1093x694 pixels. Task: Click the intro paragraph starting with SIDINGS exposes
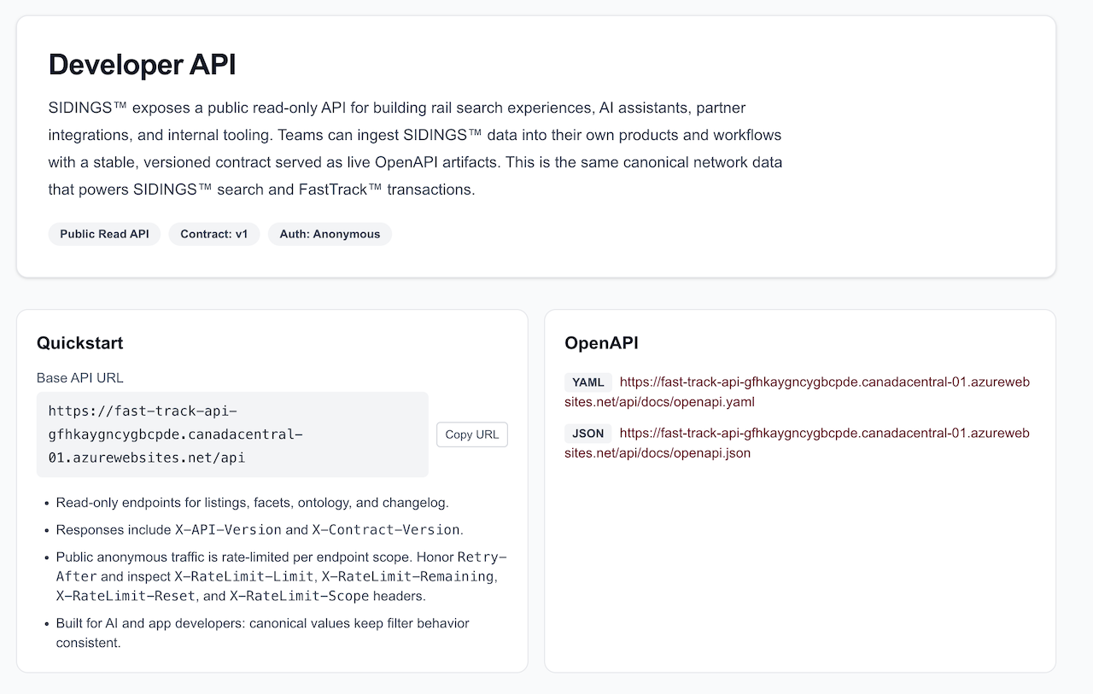415,149
